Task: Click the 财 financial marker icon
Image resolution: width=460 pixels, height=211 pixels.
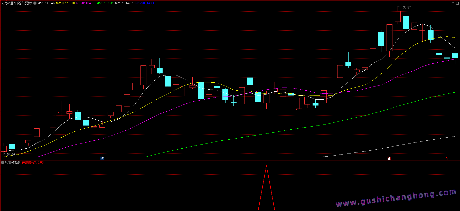Action: pyautogui.click(x=102, y=158)
